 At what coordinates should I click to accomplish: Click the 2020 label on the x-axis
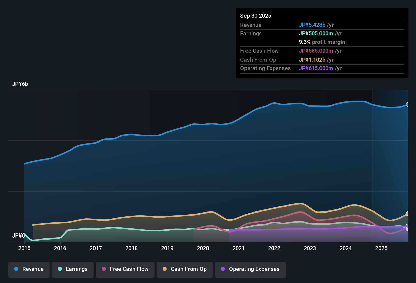click(203, 248)
